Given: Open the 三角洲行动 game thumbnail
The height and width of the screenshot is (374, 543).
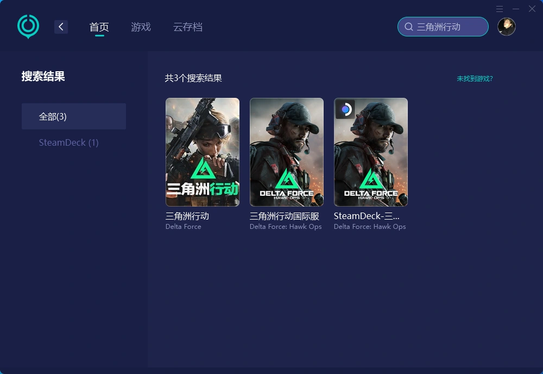Looking at the screenshot, I should tap(202, 152).
